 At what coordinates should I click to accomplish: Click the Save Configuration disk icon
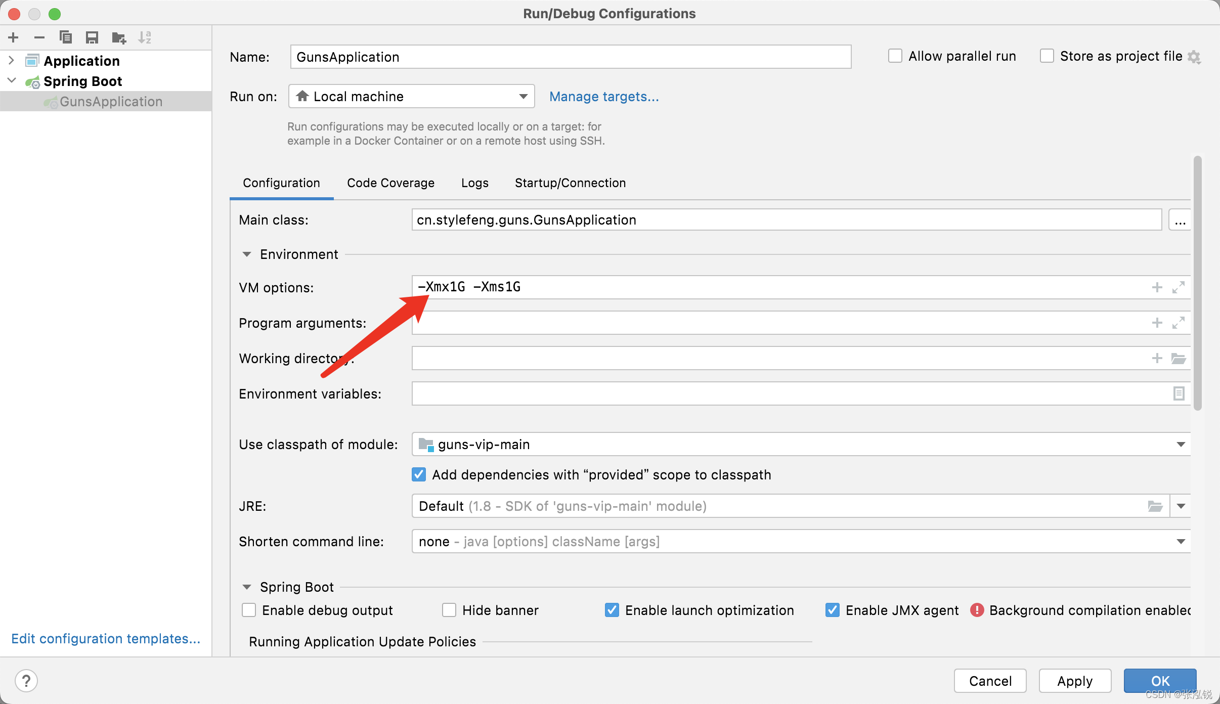92,37
